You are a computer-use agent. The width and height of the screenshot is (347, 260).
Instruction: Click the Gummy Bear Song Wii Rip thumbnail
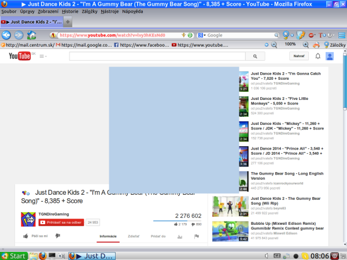point(230,206)
